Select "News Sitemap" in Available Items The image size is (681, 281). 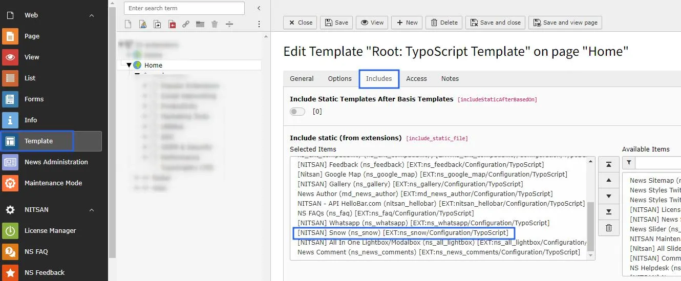(x=655, y=181)
